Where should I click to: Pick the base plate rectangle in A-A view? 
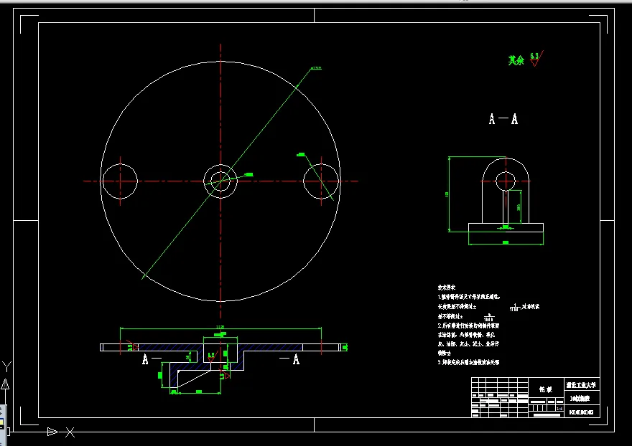(506, 227)
